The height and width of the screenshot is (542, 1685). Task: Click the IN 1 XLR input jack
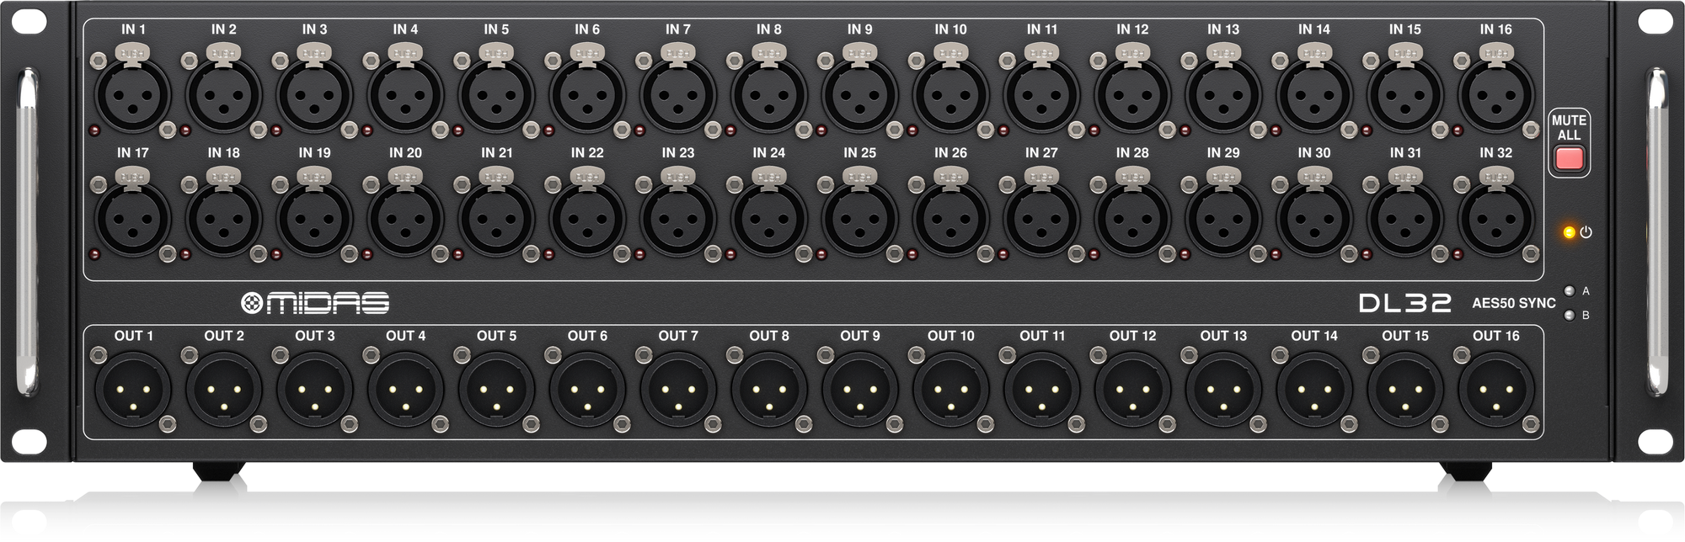click(x=133, y=94)
